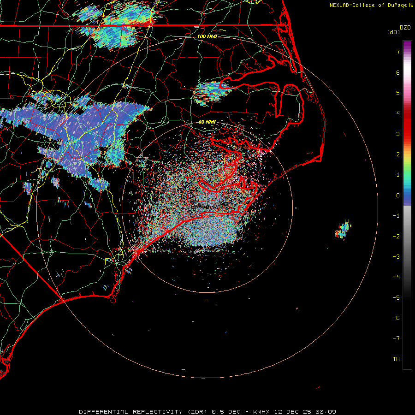Click the 7 value on the color scale
Screen dimensions: 415x415
point(398,52)
